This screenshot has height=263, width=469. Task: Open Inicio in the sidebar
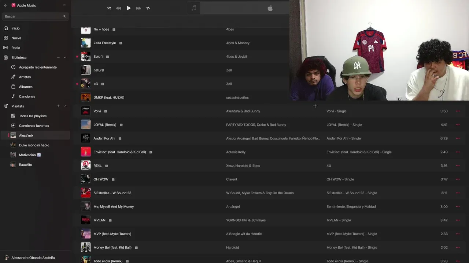click(35, 28)
